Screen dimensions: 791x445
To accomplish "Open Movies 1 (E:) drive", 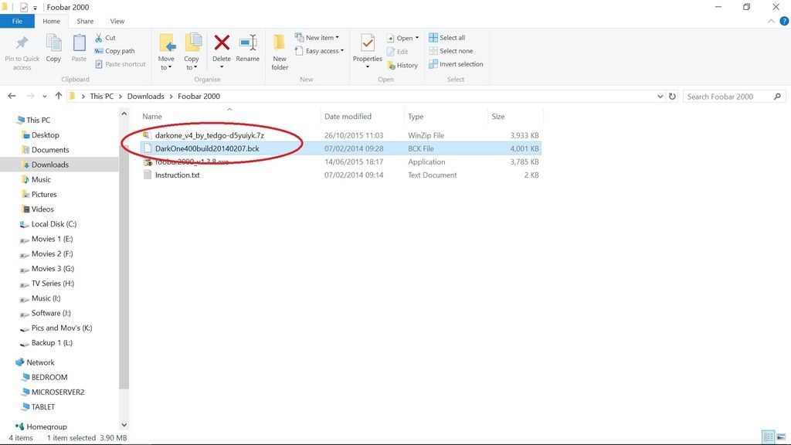I will (52, 239).
